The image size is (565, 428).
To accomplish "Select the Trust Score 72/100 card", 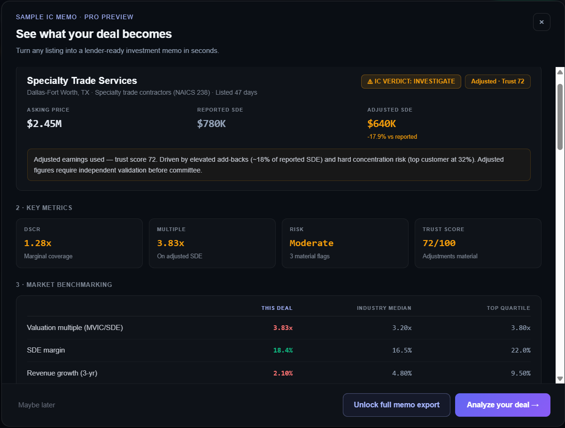I will 478,243.
